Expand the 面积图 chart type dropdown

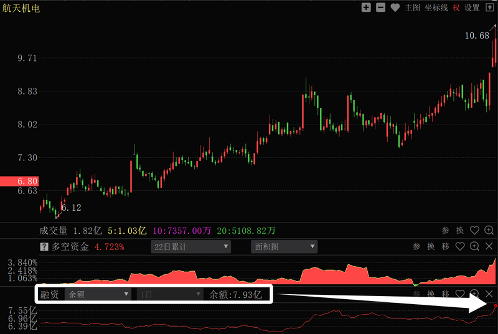coord(284,247)
